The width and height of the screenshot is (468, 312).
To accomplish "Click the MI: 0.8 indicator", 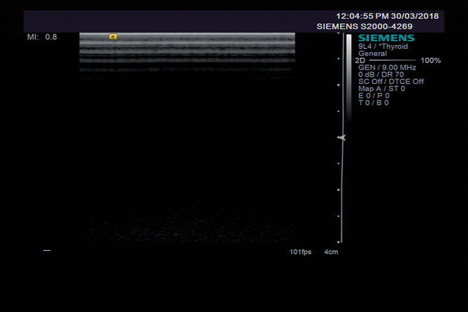I will pos(42,37).
